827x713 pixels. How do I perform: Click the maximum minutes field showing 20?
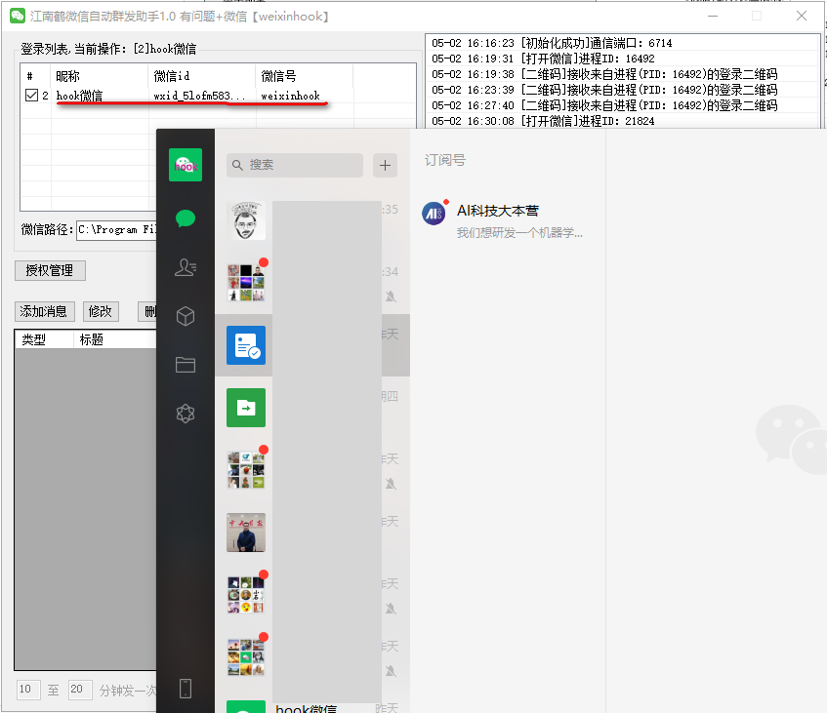tap(80, 690)
